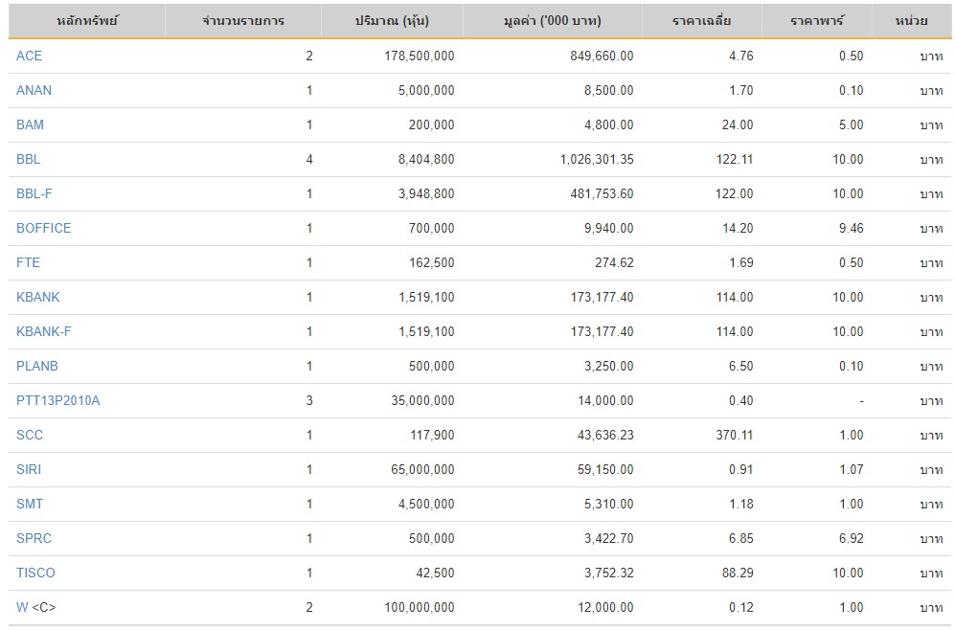Open the KBANK-F link
This screenshot has width=955, height=630.
(x=44, y=331)
